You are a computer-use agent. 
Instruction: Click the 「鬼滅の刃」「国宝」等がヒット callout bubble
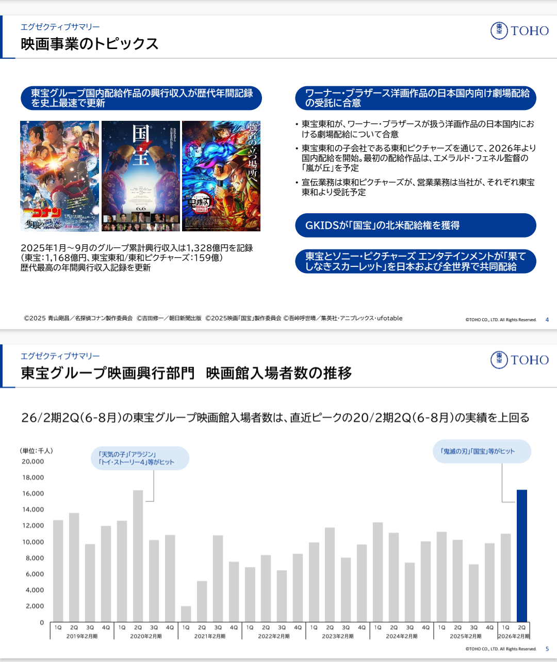(x=482, y=451)
